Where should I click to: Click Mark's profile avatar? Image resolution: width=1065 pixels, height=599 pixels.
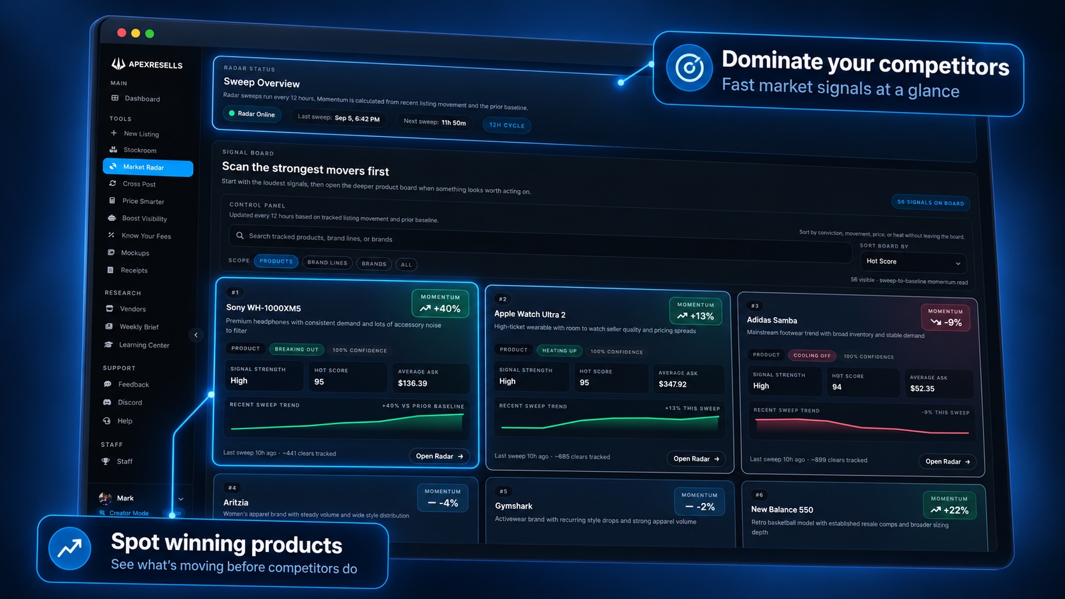(105, 498)
